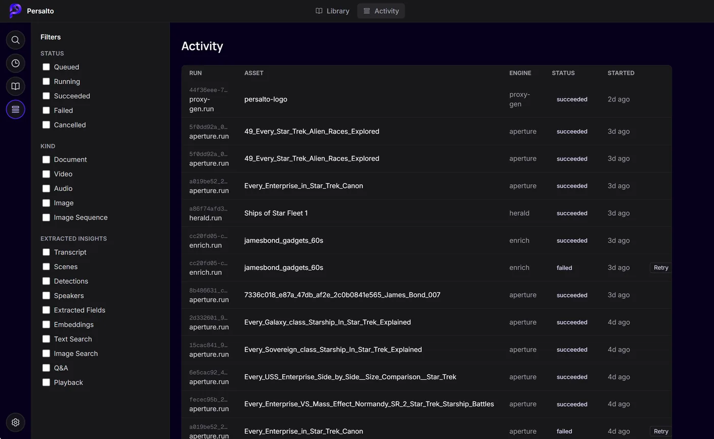Click the herald engine cell
Image resolution: width=714 pixels, height=439 pixels.
click(519, 213)
